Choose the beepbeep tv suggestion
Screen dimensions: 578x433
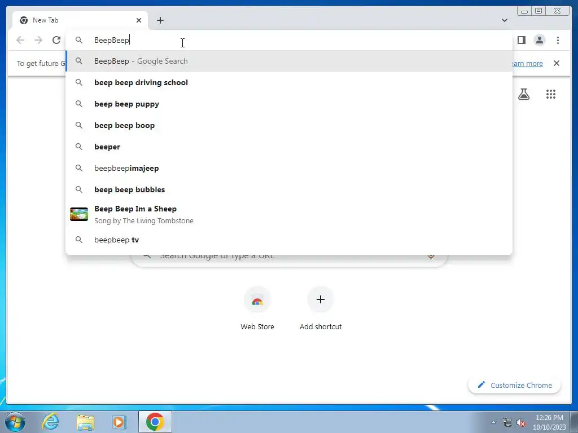tap(289, 240)
